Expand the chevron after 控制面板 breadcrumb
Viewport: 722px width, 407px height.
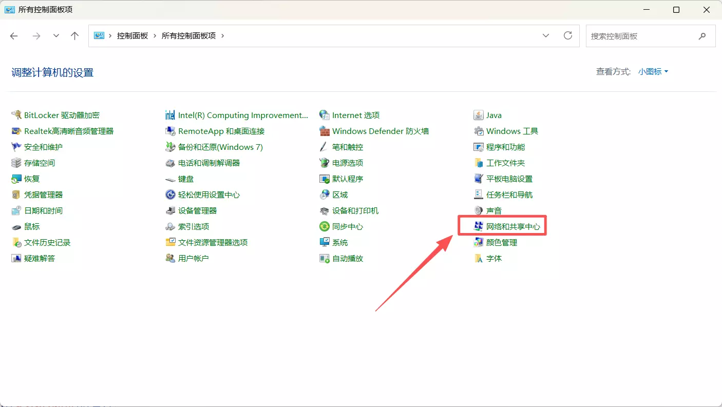click(155, 35)
